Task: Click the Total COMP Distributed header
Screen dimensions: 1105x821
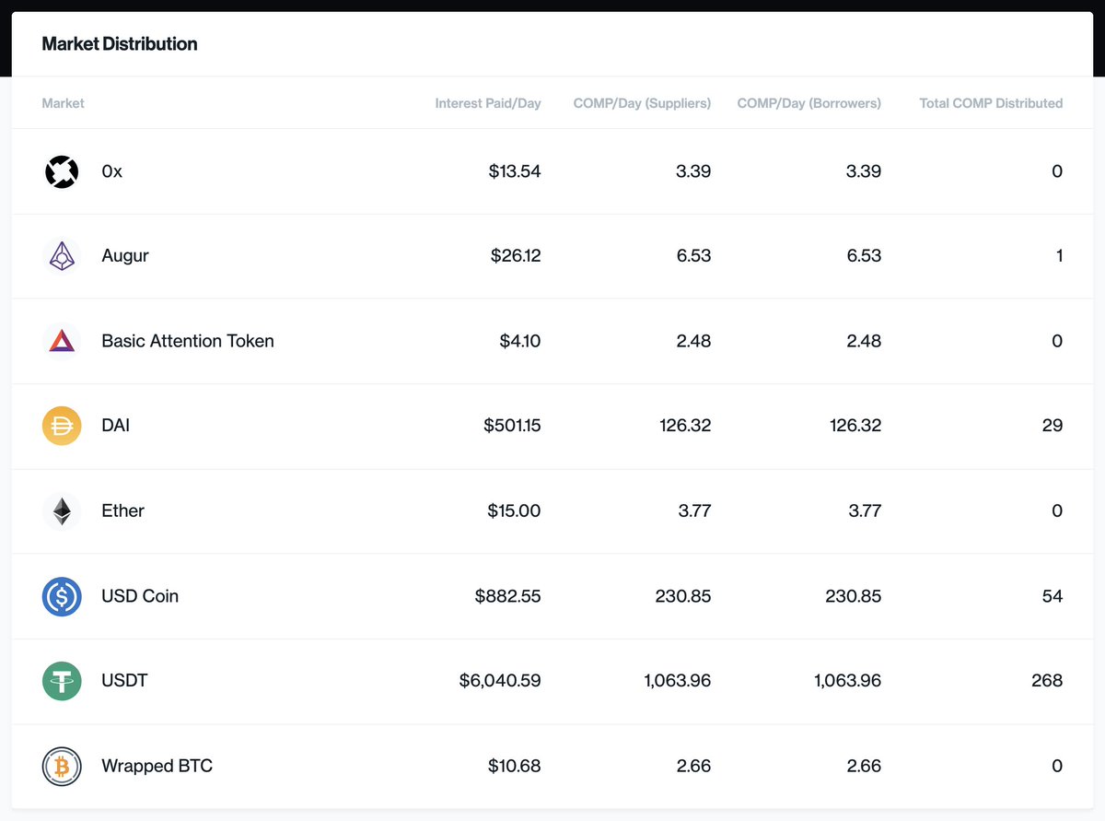Action: pos(991,103)
